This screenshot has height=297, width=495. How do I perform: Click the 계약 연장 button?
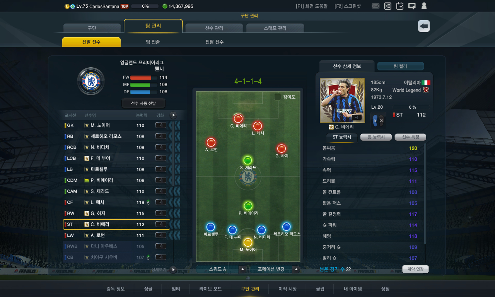415,269
